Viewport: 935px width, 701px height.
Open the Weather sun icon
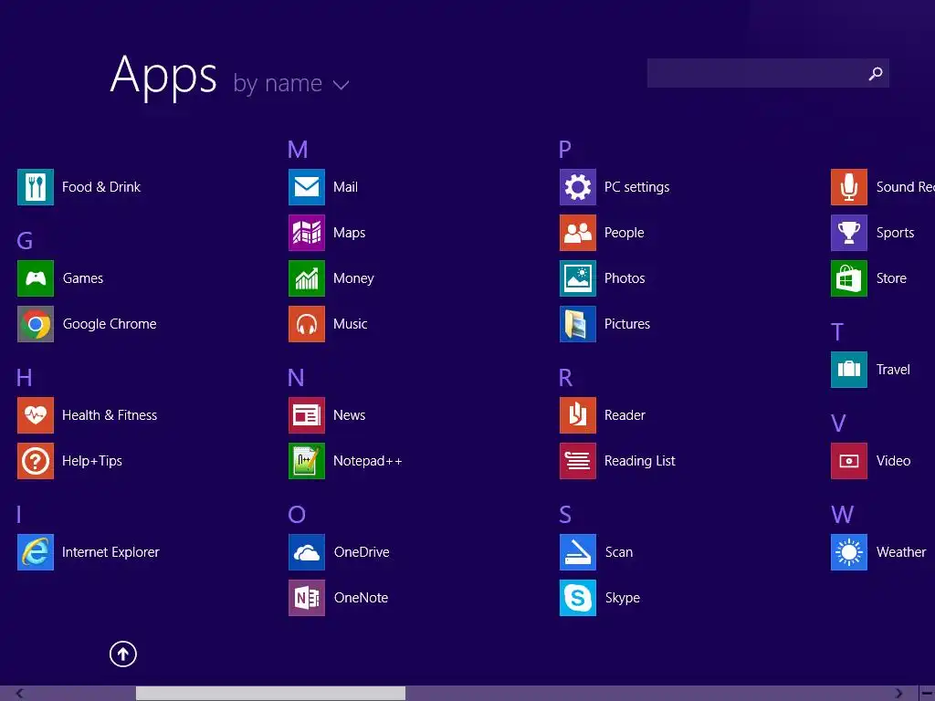pos(848,552)
